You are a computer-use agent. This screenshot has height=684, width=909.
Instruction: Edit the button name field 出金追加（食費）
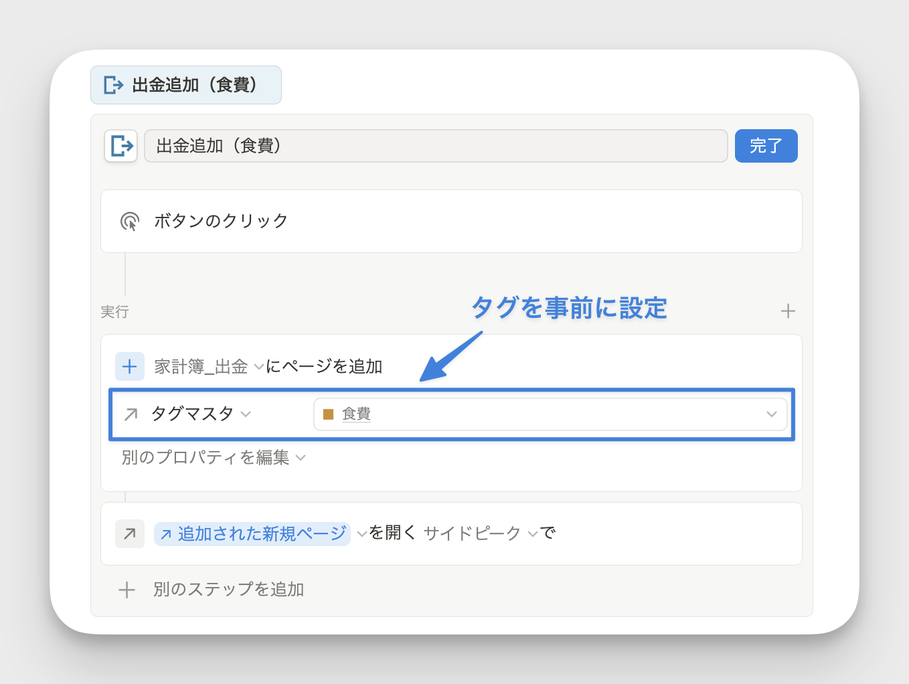pos(436,146)
